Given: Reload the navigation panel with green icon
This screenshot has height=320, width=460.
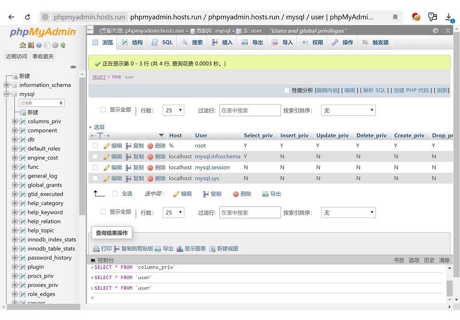Looking at the screenshot, I should click(63, 45).
